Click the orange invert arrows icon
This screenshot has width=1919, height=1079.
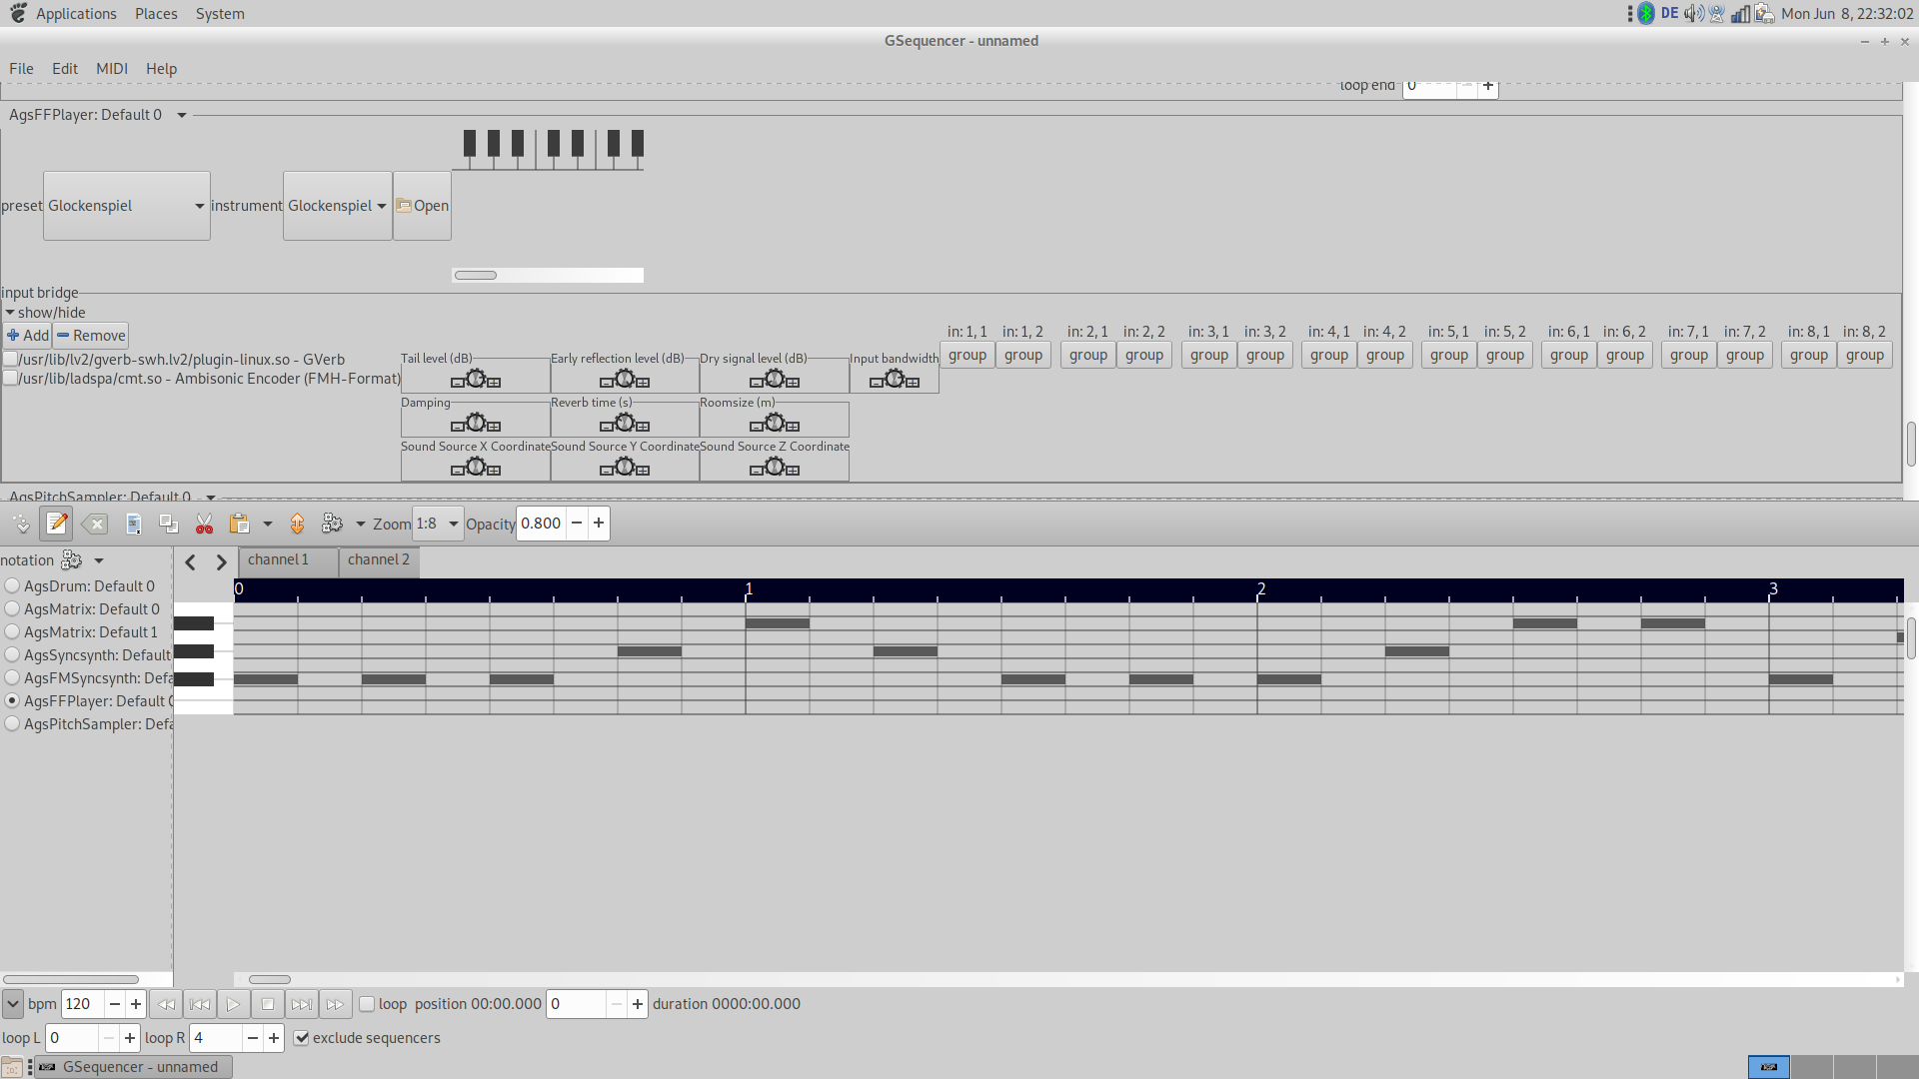coord(297,523)
